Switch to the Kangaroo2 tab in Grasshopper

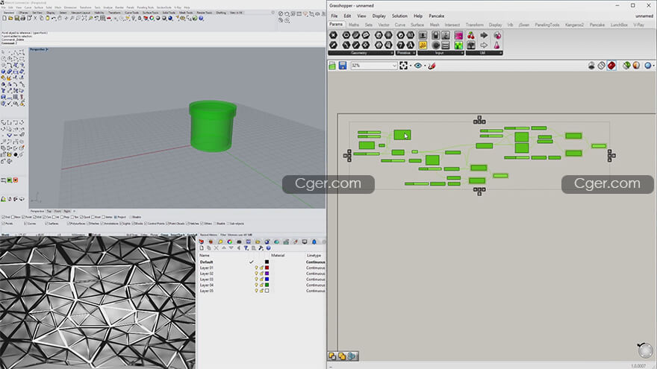(x=574, y=25)
